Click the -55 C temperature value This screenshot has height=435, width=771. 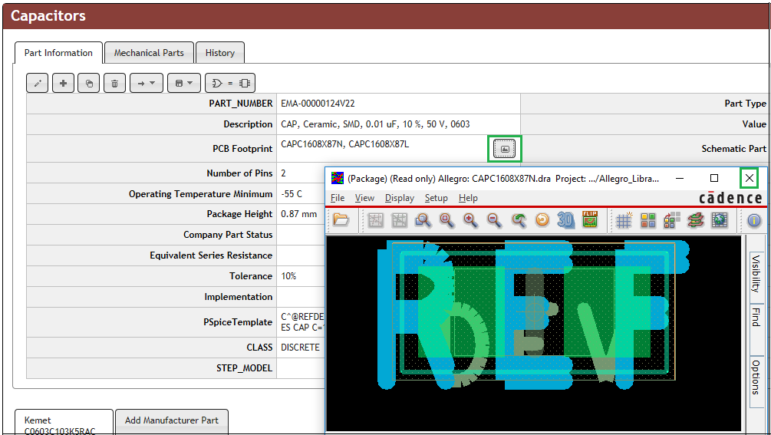[x=292, y=193]
